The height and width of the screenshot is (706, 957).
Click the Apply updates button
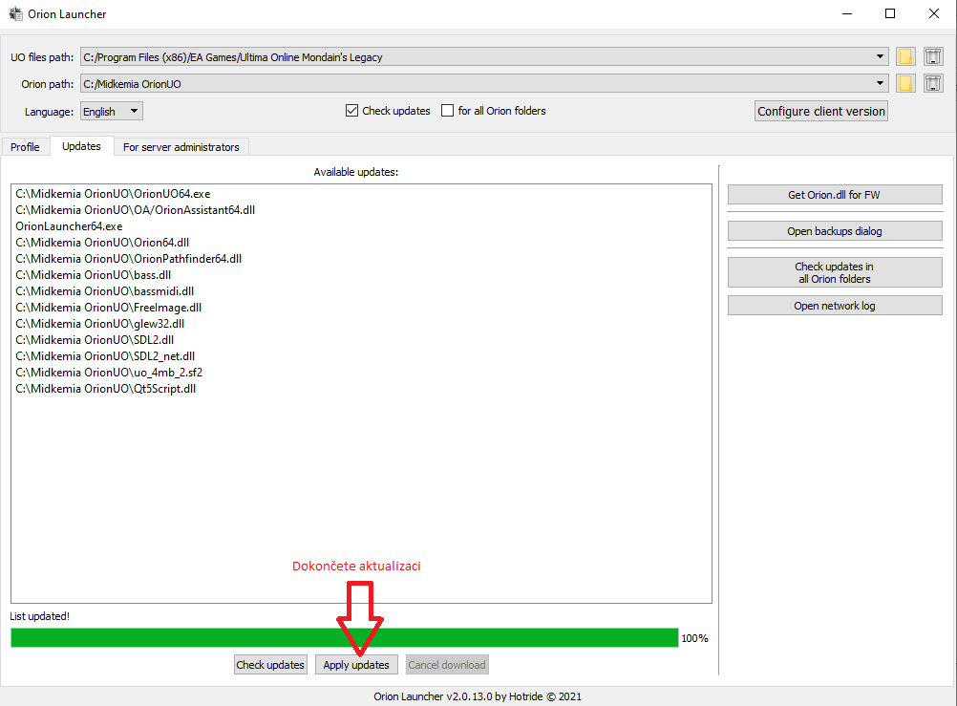(x=356, y=665)
